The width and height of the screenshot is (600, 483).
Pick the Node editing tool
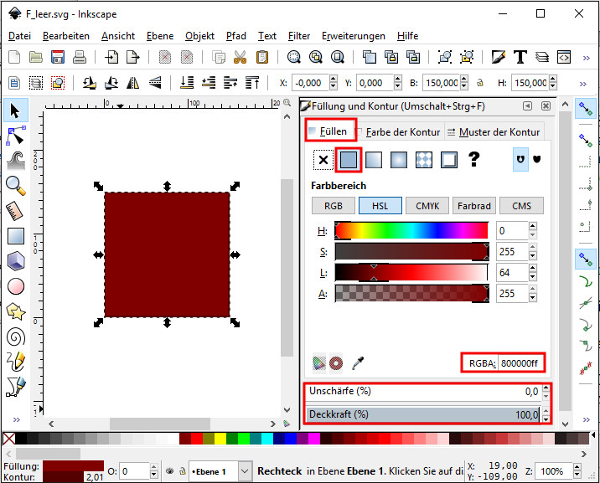(15, 135)
